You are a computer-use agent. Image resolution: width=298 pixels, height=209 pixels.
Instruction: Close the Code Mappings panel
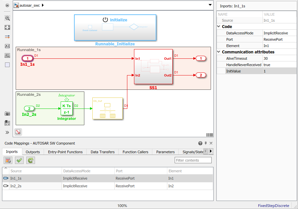[211, 143]
